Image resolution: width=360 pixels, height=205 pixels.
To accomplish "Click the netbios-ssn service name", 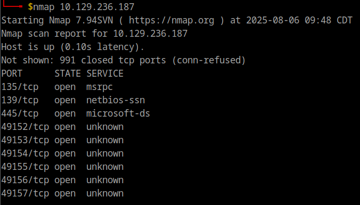I will (x=116, y=100).
